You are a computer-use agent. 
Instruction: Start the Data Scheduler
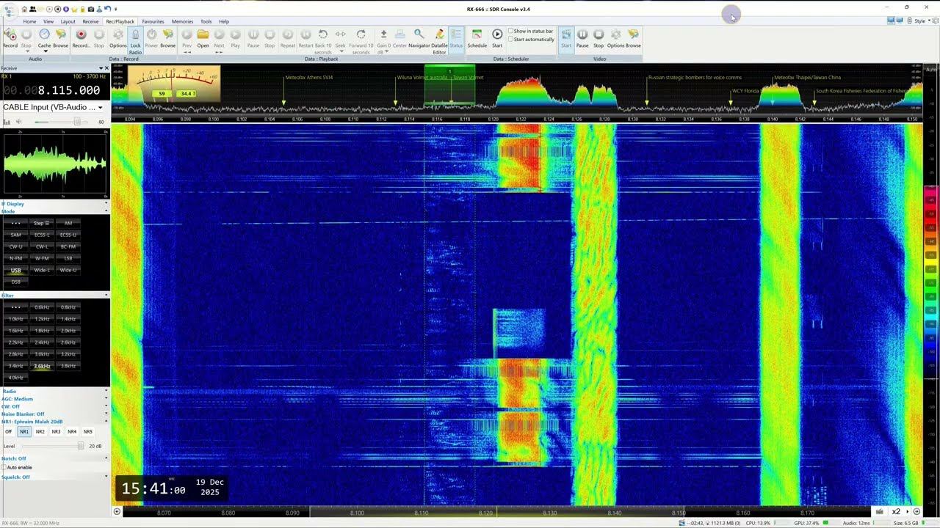(x=497, y=38)
